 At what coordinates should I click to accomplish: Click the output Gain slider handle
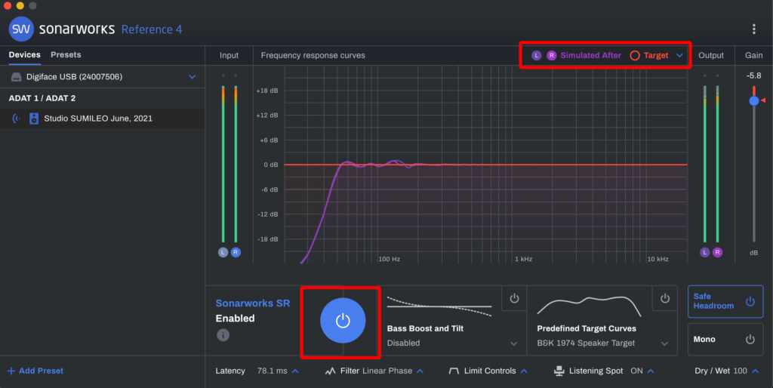(754, 100)
